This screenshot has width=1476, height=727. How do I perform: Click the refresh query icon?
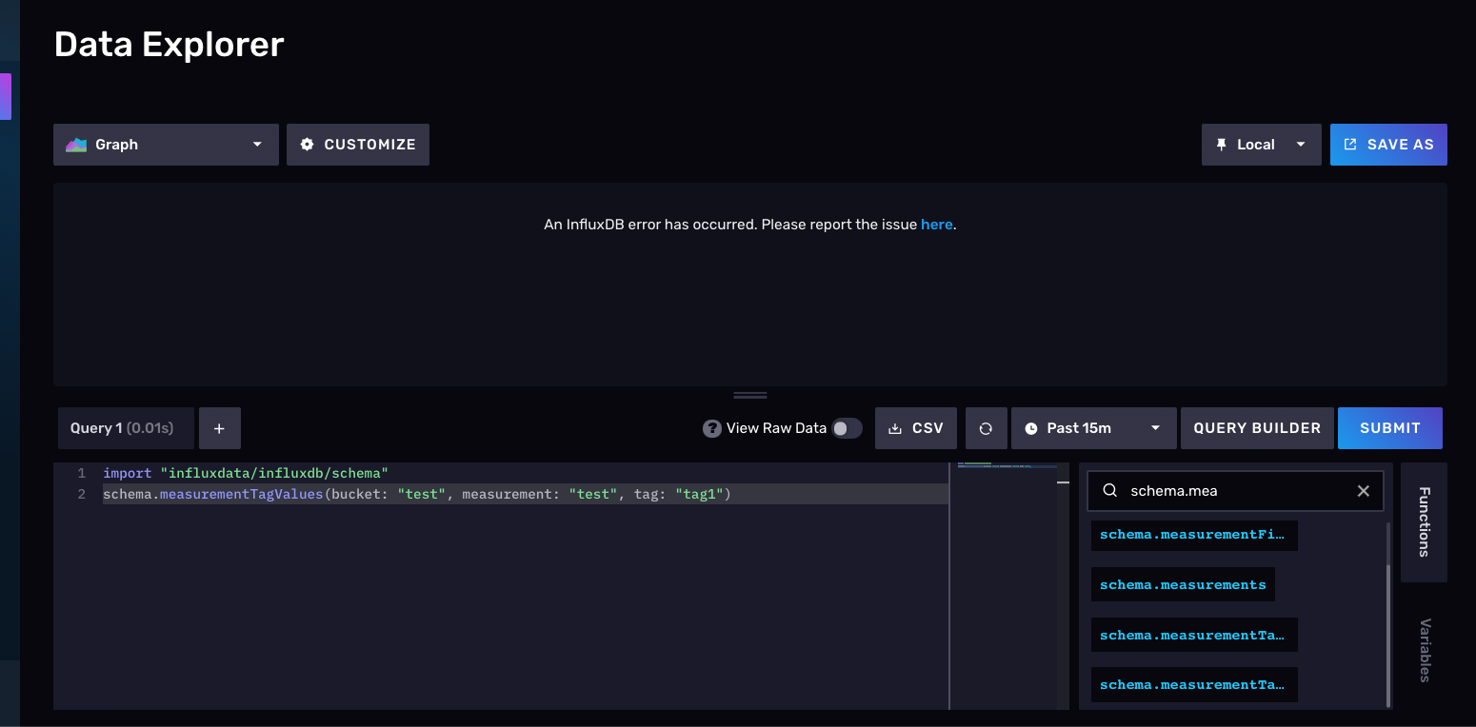(986, 427)
